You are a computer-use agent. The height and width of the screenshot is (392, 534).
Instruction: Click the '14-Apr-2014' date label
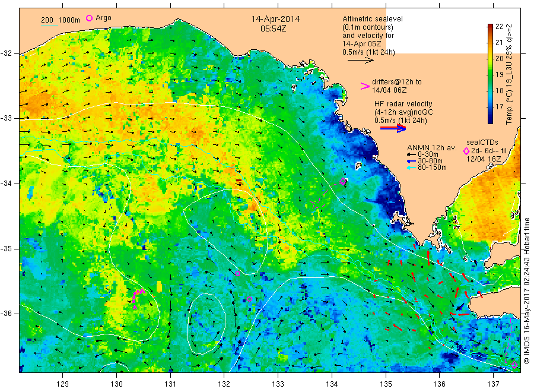click(275, 19)
